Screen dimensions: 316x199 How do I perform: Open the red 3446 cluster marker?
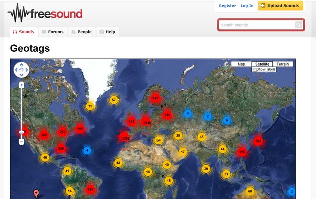pos(146,122)
